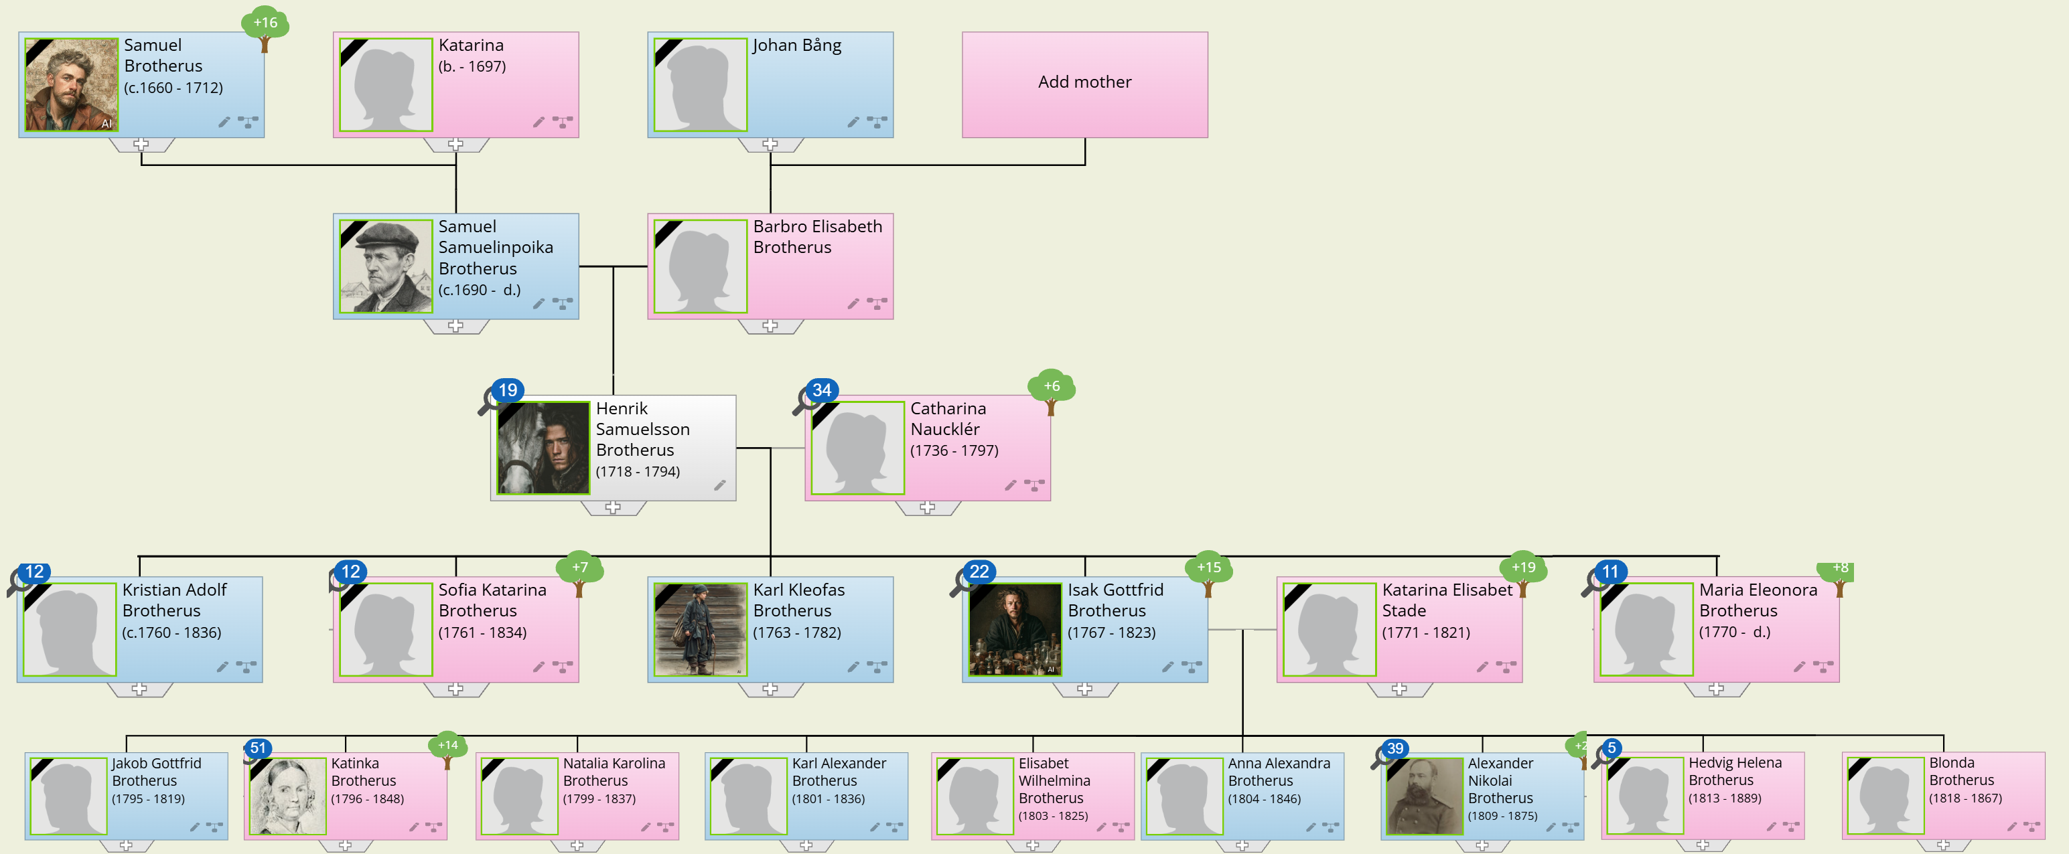Edit Karl Kleofas Brotherus with the pencil icon
Image resolution: width=2069 pixels, height=854 pixels.
853,667
